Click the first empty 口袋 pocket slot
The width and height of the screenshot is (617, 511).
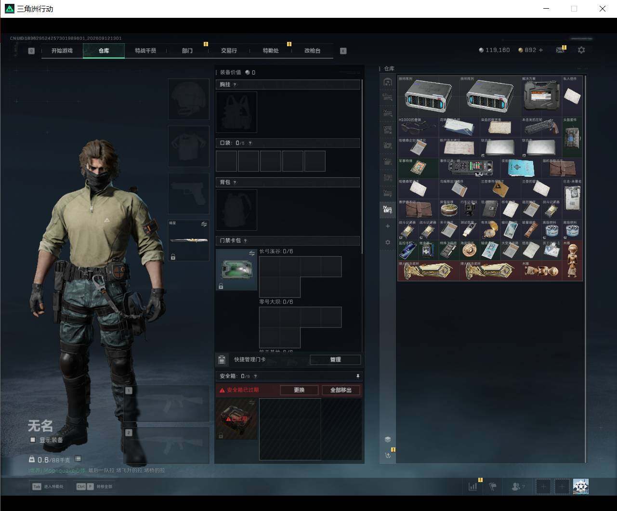pyautogui.click(x=226, y=161)
